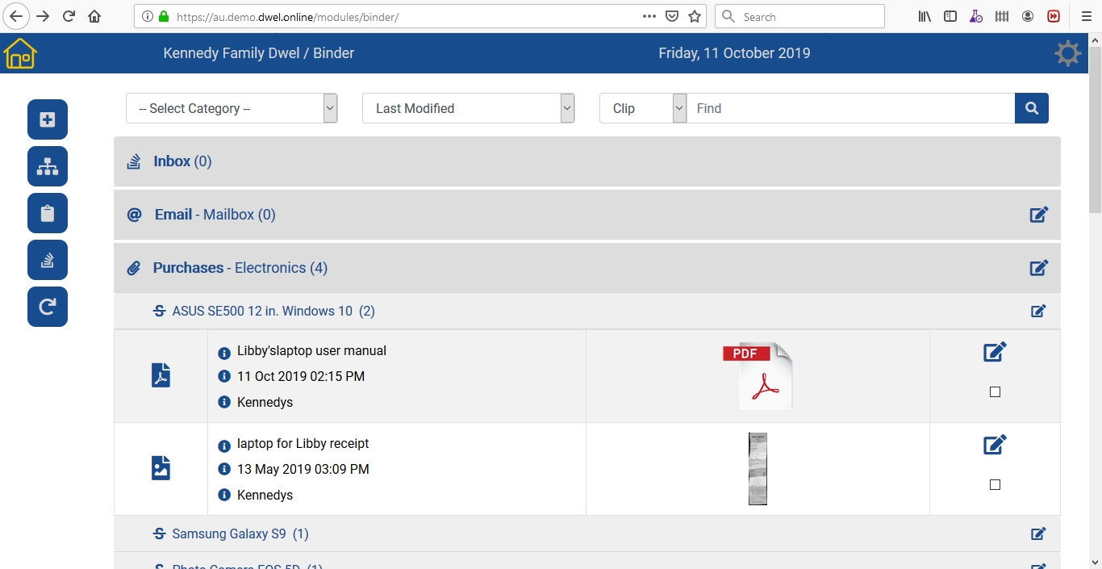Open the Last Modified sort dropdown
1102x569 pixels.
(469, 108)
